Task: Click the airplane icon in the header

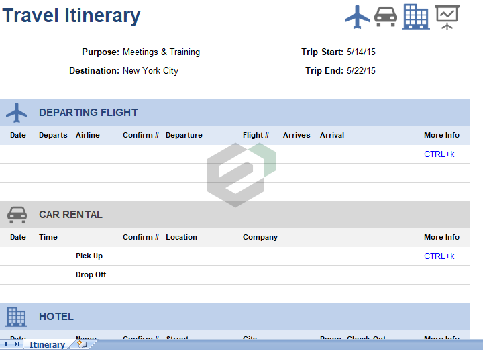Action: coord(357,17)
